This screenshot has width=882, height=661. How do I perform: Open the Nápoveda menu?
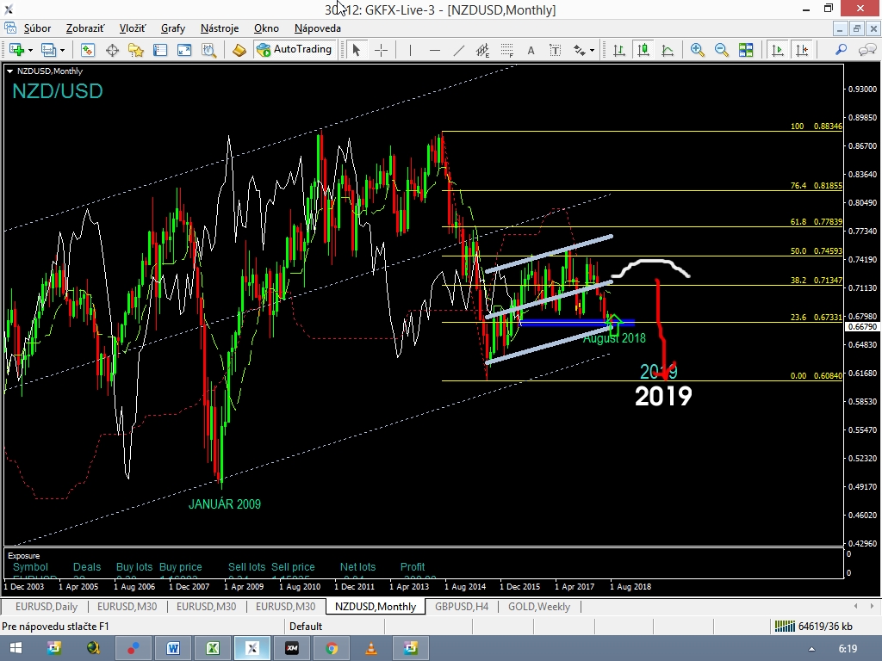point(317,28)
